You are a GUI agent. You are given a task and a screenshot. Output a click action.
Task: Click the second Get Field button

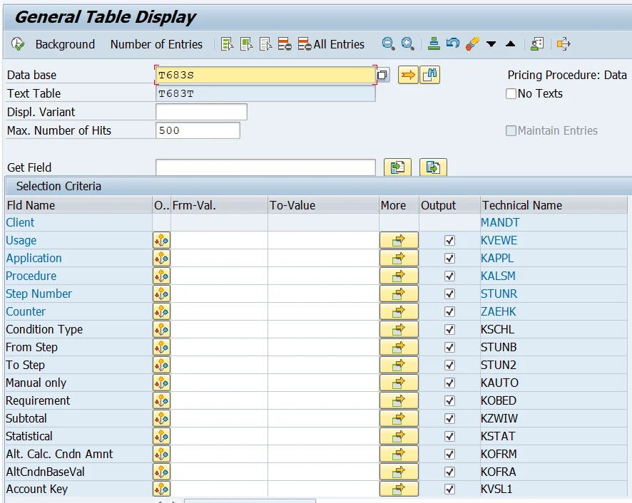pos(433,167)
